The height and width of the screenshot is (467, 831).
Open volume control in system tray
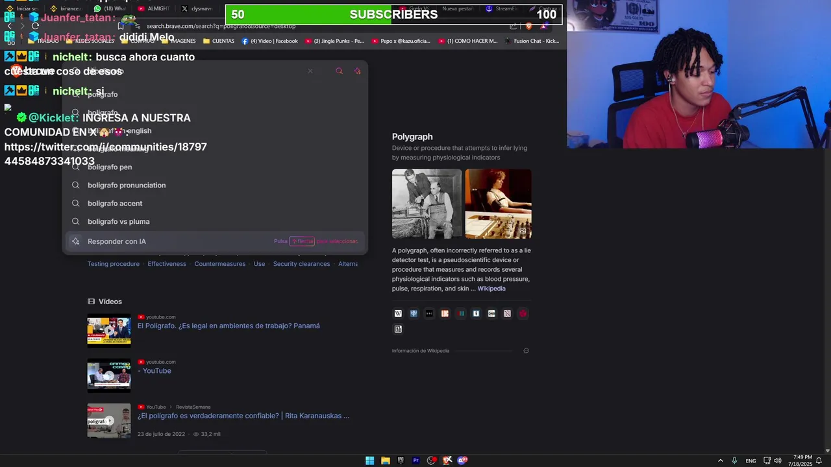[x=778, y=461]
